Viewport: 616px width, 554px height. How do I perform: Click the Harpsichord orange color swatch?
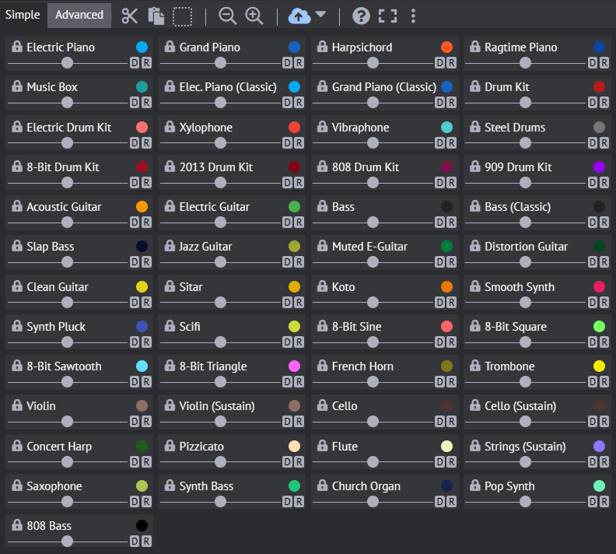pos(446,47)
